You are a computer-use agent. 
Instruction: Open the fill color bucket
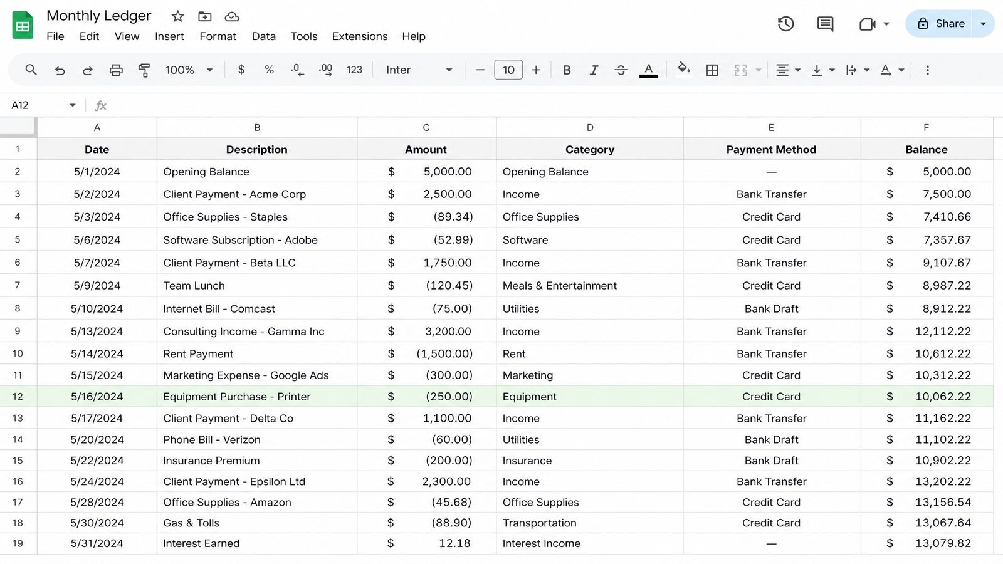click(684, 69)
